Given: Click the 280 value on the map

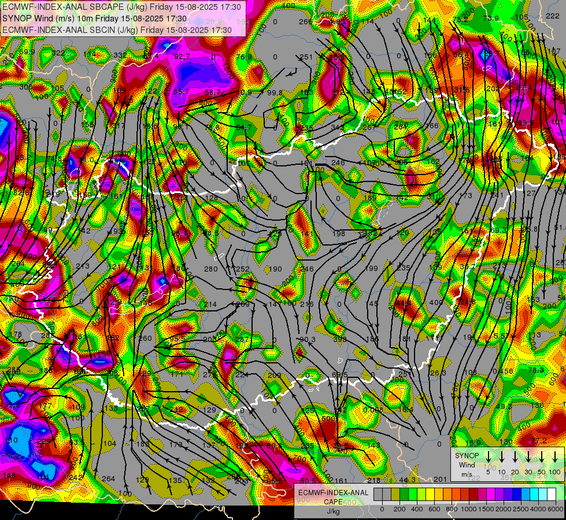Looking at the screenshot, I should (x=211, y=269).
